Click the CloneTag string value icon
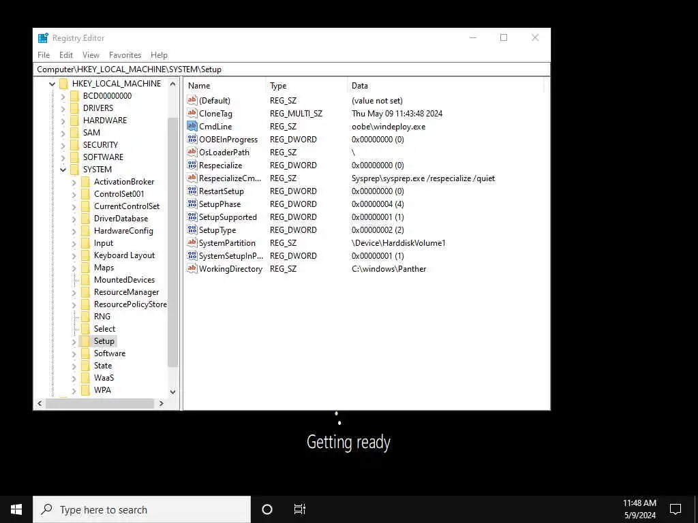The width and height of the screenshot is (698, 523). click(x=192, y=114)
